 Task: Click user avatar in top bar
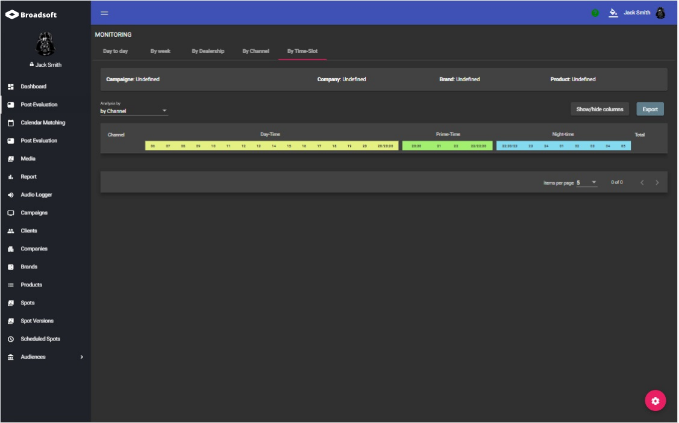click(660, 13)
